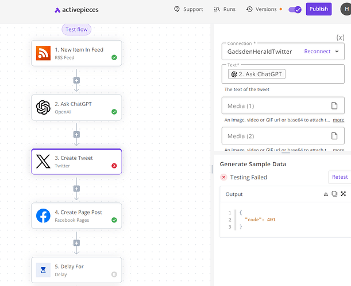Click the Reconnect link
Image resolution: width=351 pixels, height=286 pixels.
pos(317,52)
